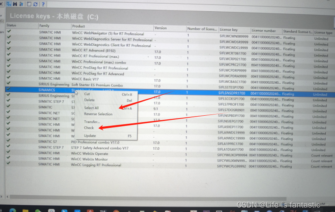Click the scrollbar left arrow
Viewport: 335px width, 212px height.
tap(7, 197)
